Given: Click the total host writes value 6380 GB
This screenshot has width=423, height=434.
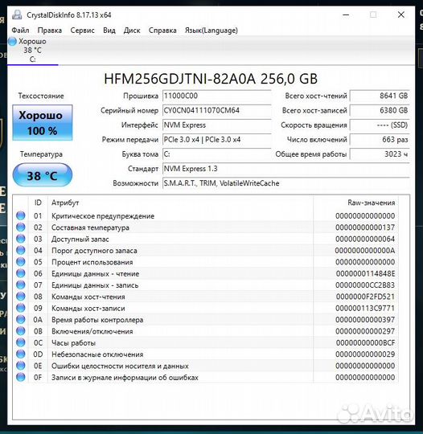Looking at the screenshot, I should 380,110.
